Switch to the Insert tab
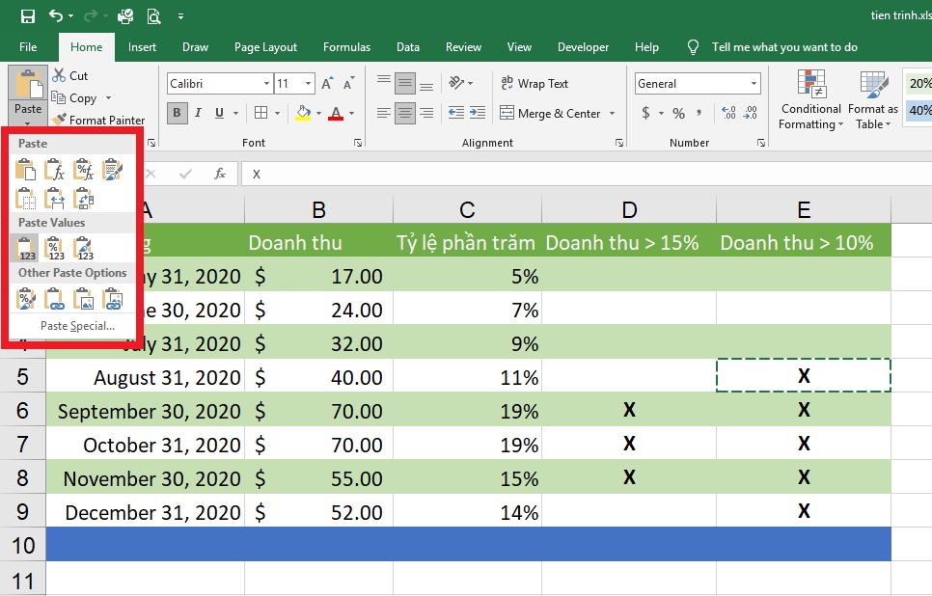This screenshot has height=596, width=932. (142, 47)
